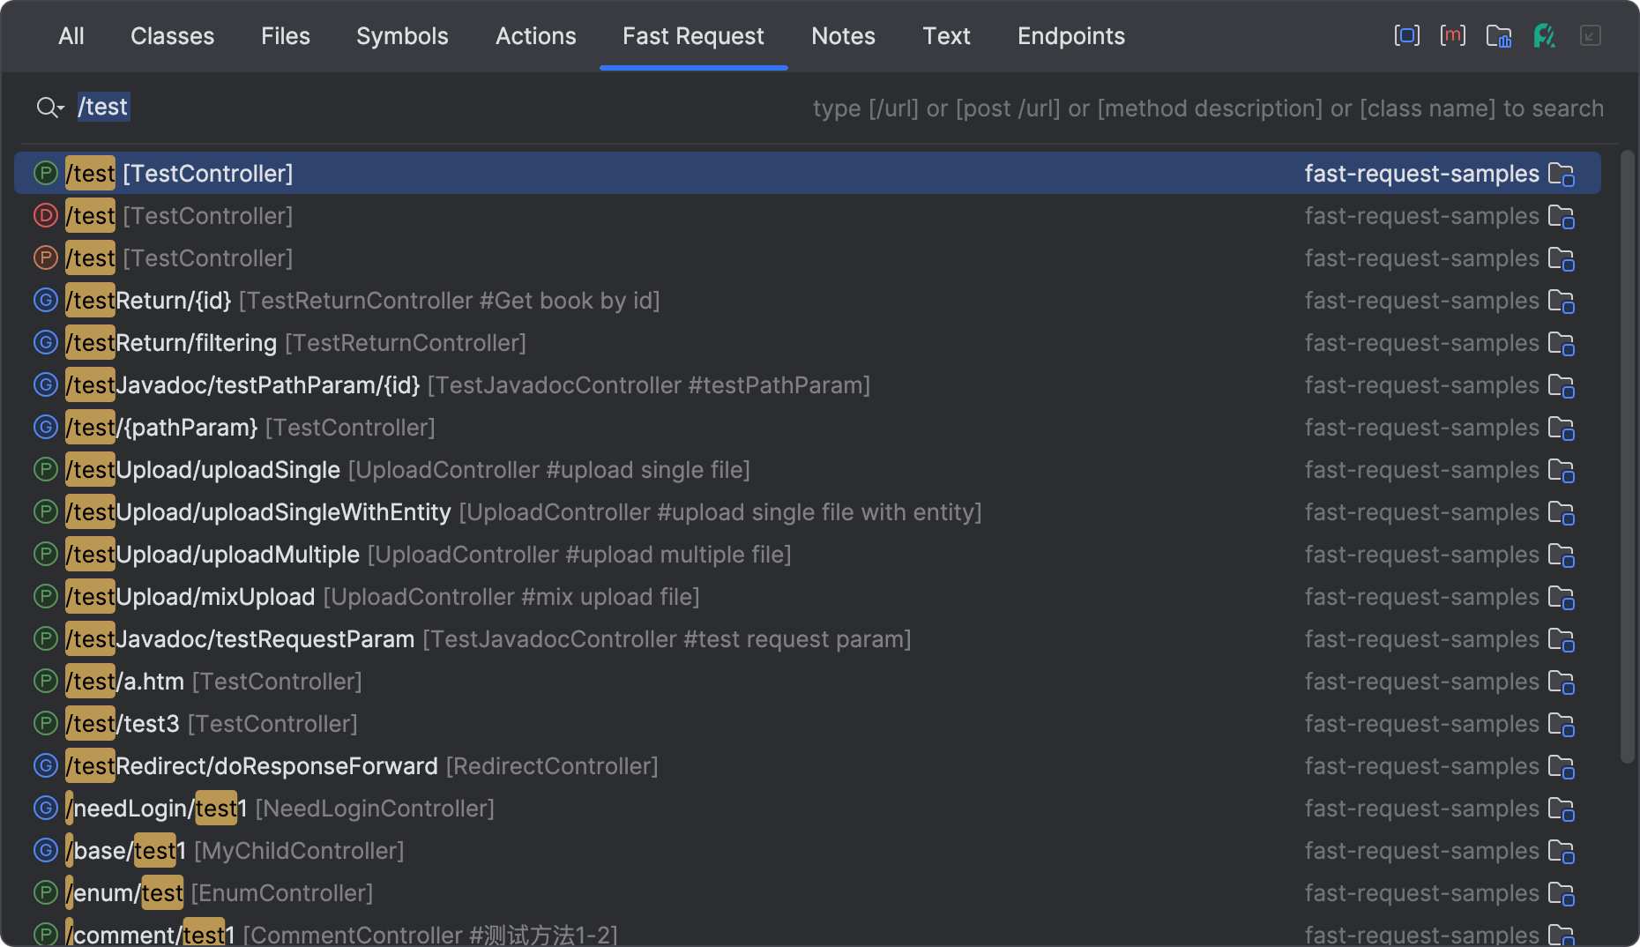Toggle the folder with chart module filter

pos(1498,36)
